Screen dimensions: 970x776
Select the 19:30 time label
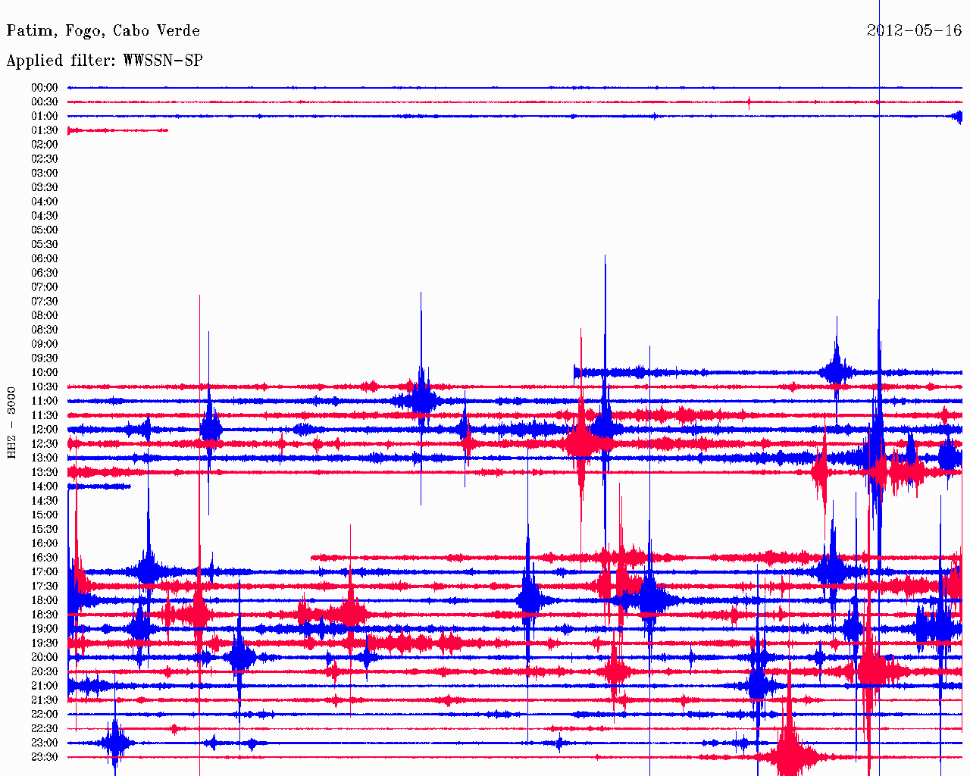point(45,643)
